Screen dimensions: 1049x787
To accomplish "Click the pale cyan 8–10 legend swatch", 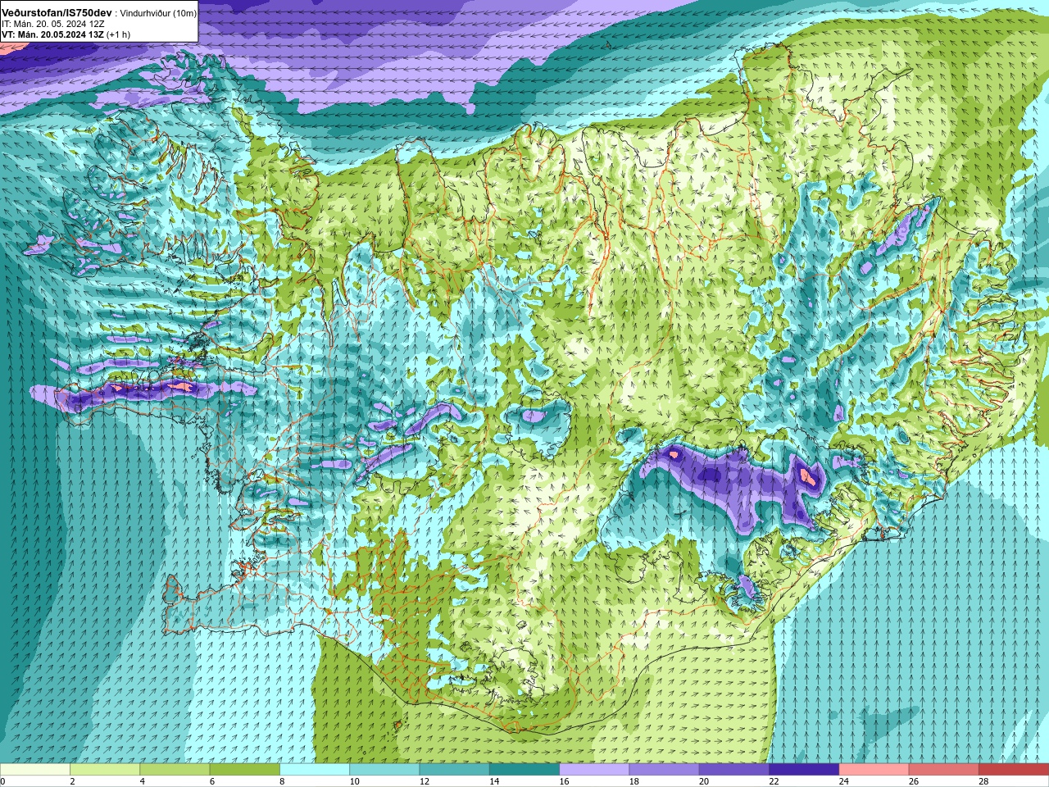I will [x=315, y=769].
